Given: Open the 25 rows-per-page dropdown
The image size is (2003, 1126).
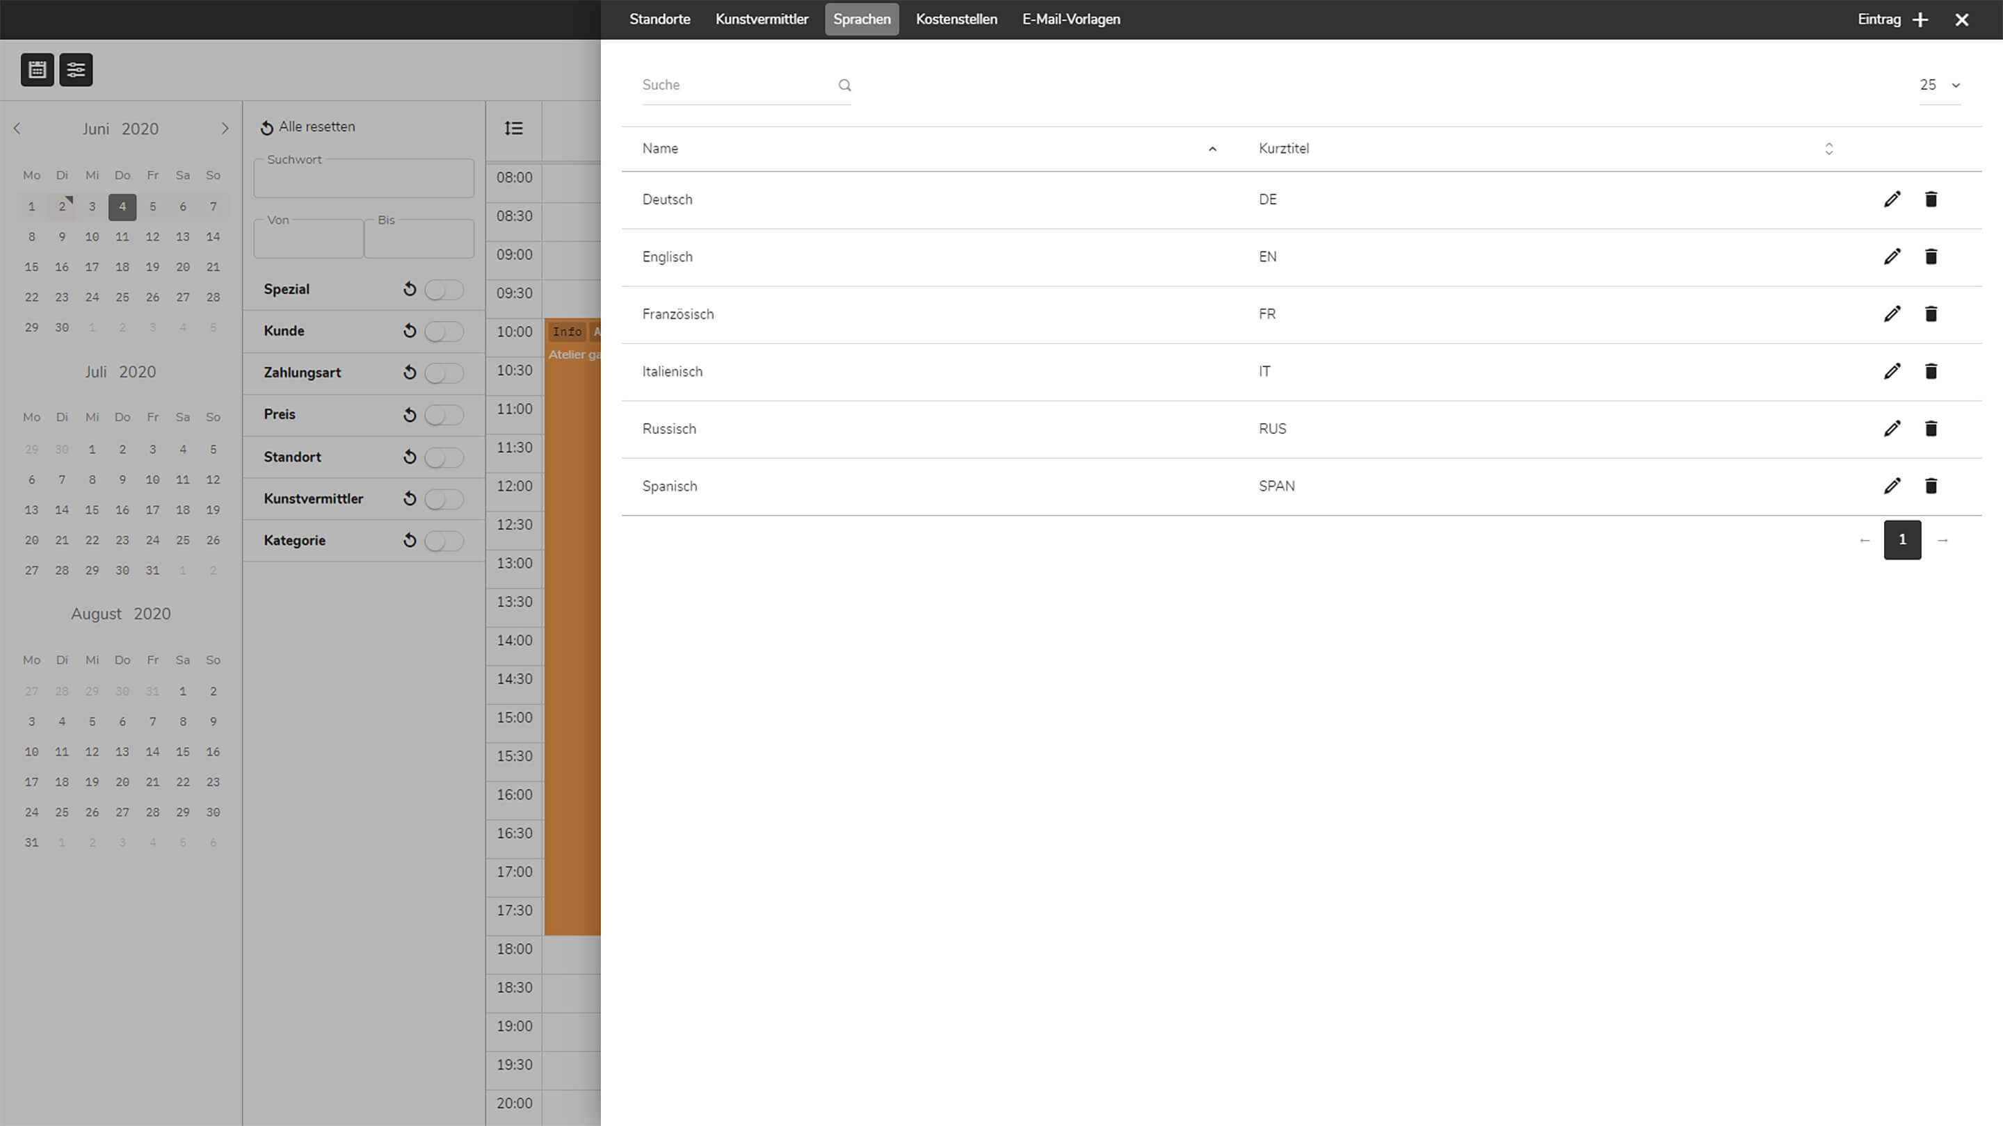Looking at the screenshot, I should tap(1940, 85).
